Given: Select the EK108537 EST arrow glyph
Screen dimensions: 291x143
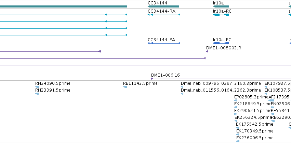Looking at the screenshot, I should coord(266,94).
